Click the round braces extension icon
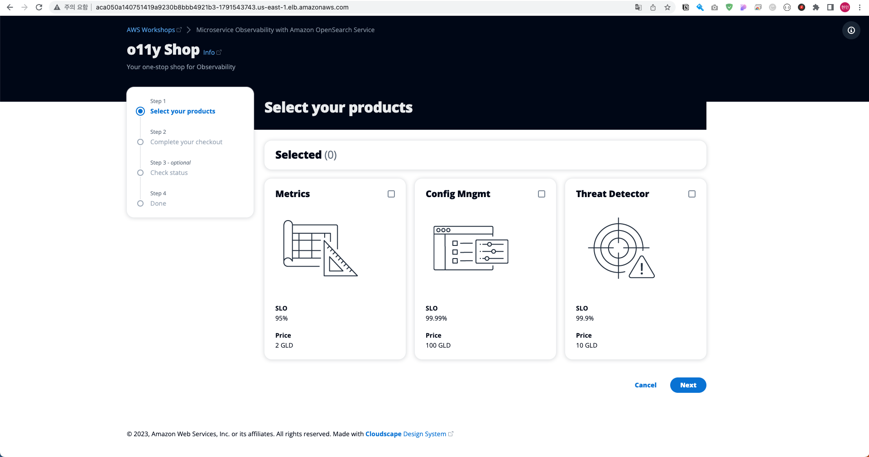The image size is (869, 457). 787,7
